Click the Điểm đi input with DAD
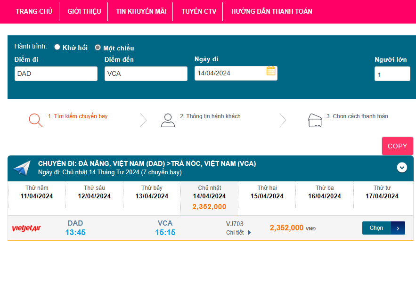This screenshot has width=416, height=301. pos(56,73)
